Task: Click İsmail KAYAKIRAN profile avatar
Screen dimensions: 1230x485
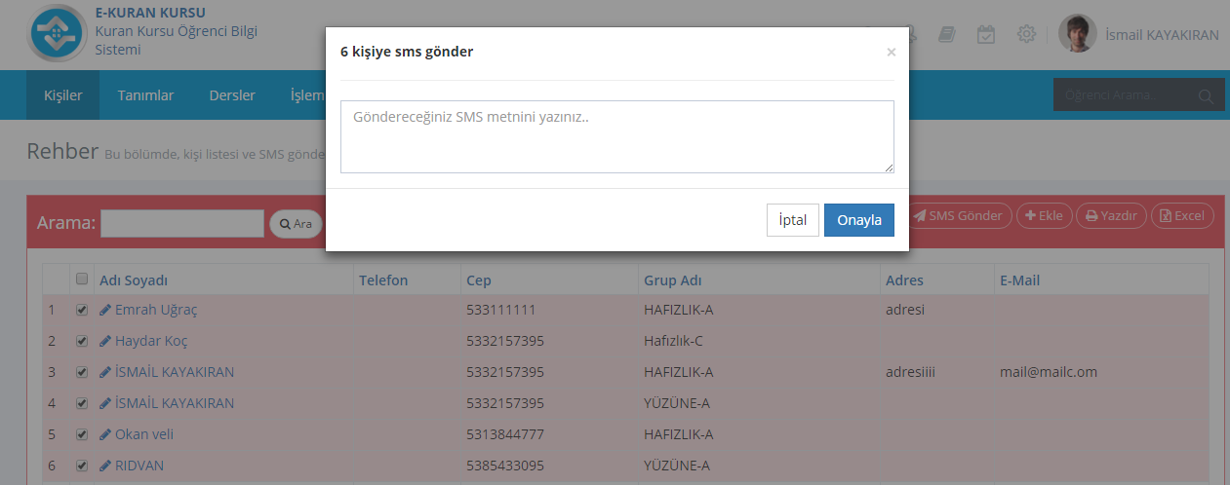Action: coord(1077,34)
